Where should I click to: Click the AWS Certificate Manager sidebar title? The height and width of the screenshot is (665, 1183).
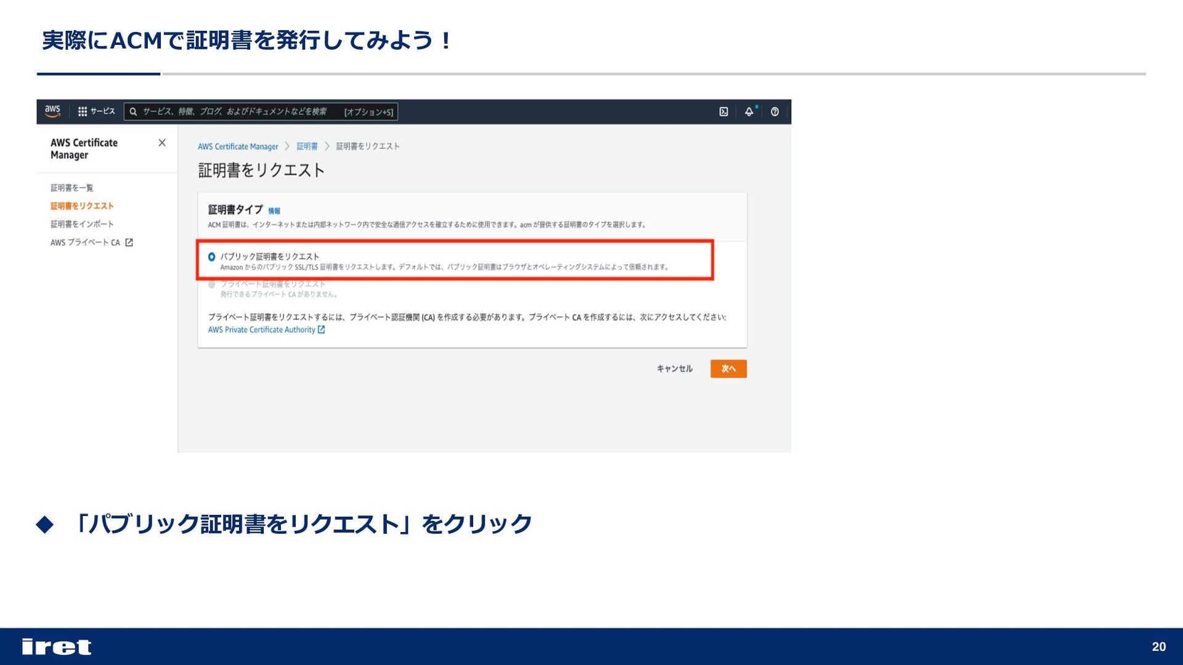[84, 148]
